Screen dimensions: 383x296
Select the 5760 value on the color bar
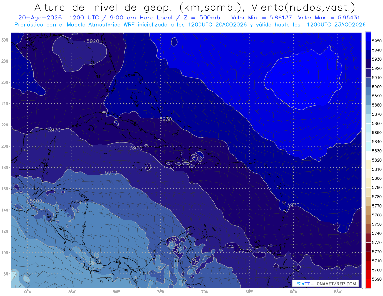click(x=377, y=215)
